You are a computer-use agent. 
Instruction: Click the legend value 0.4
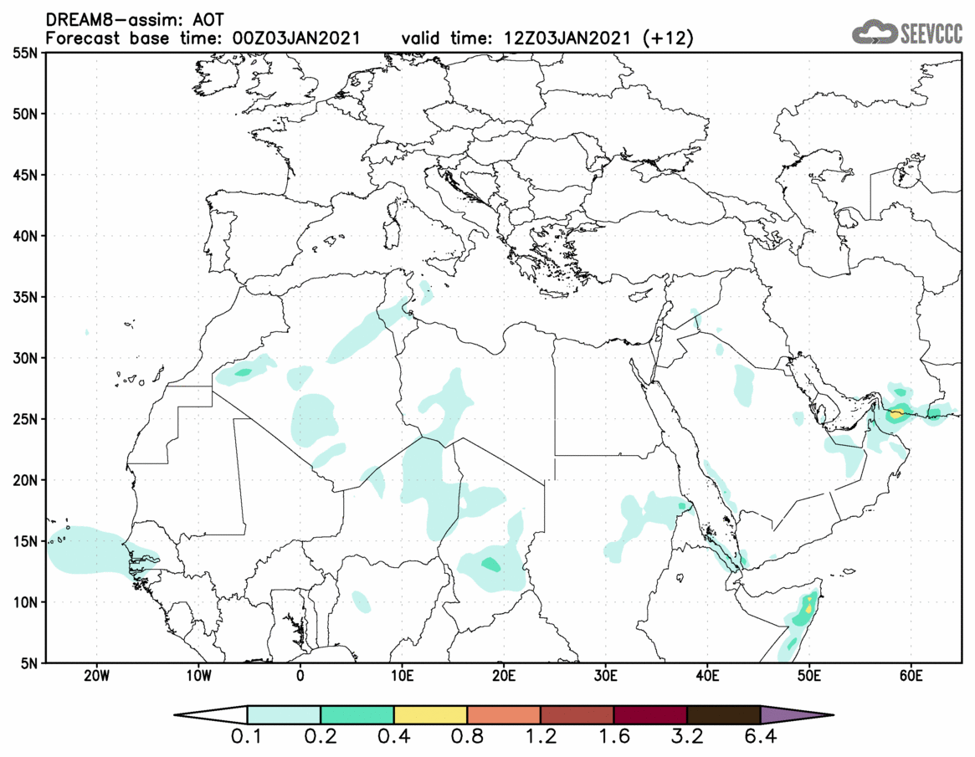(393, 737)
